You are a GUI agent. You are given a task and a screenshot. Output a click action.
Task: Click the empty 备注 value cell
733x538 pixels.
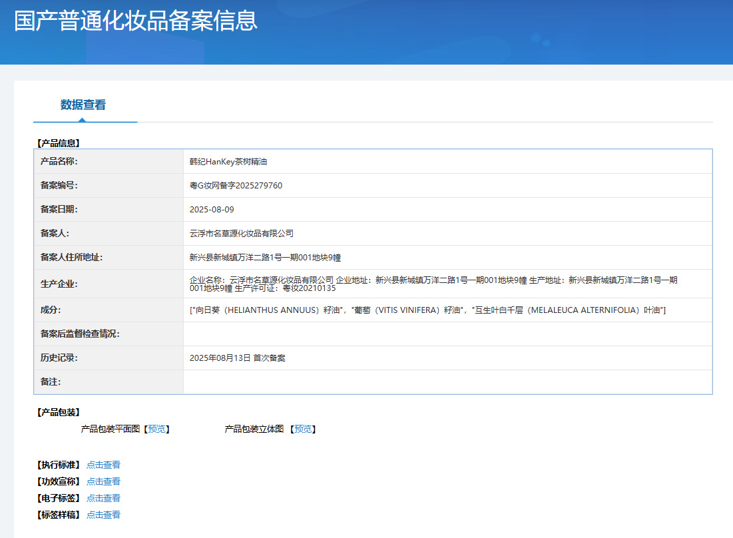tap(448, 382)
